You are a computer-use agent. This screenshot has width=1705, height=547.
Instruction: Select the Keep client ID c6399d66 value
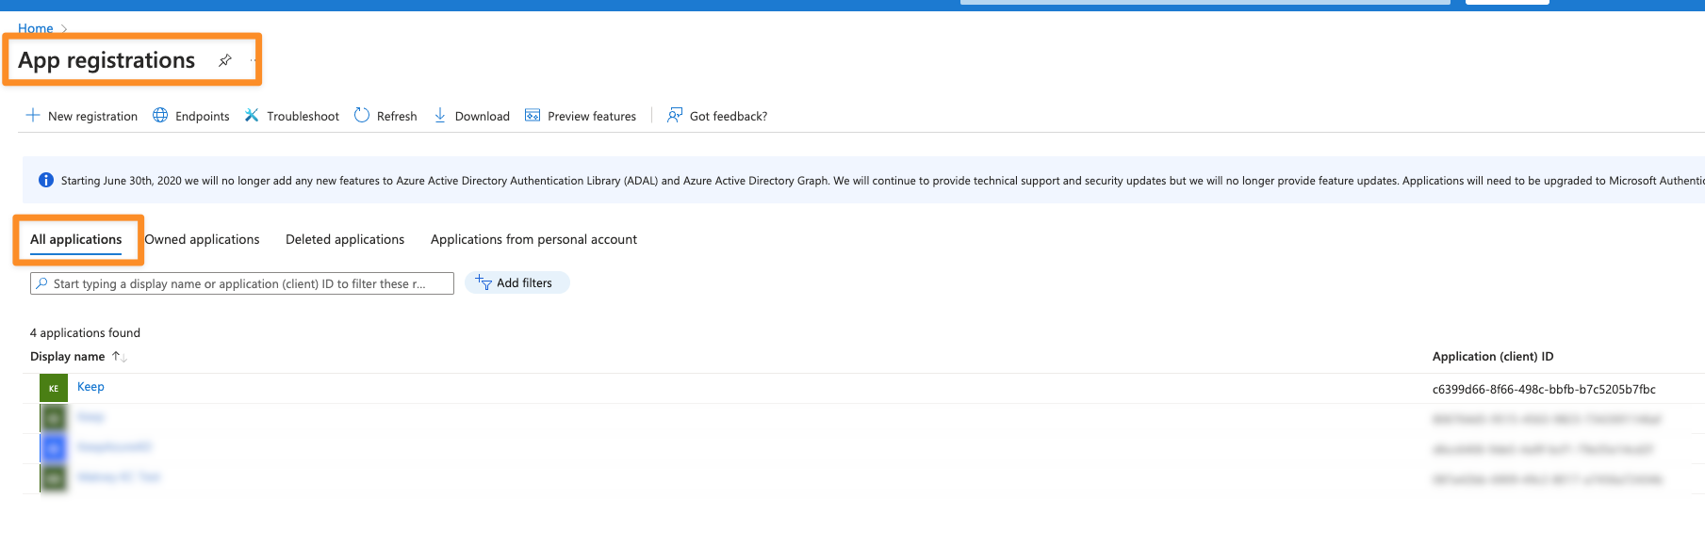coord(1544,389)
